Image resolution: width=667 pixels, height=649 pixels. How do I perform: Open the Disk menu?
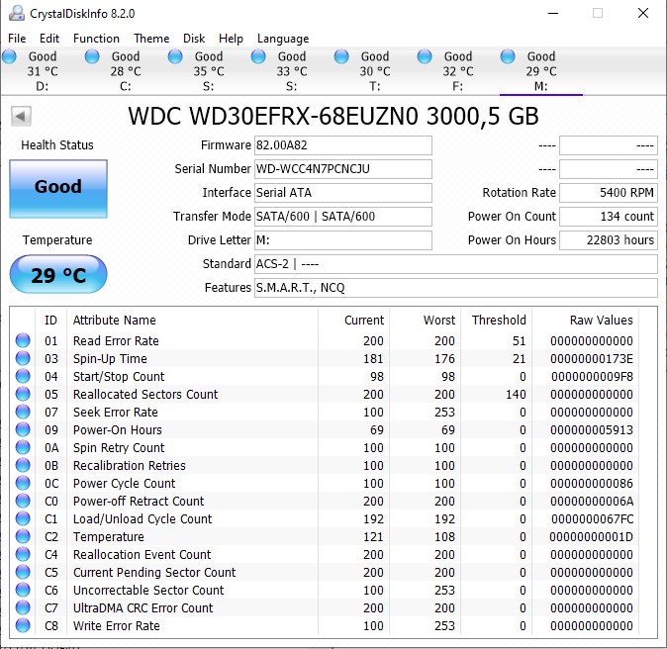coord(194,39)
